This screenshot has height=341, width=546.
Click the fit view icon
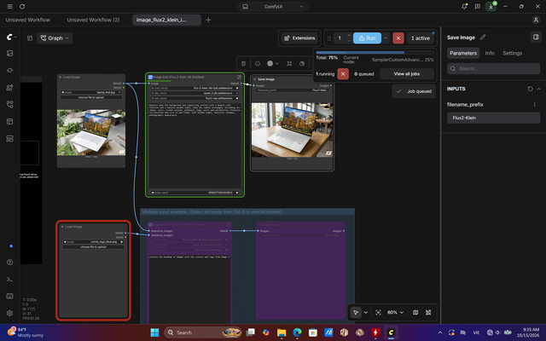(x=378, y=313)
